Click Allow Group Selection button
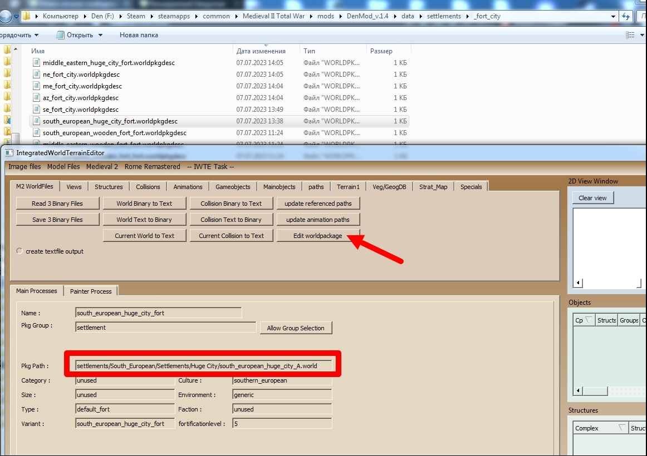 coord(296,328)
